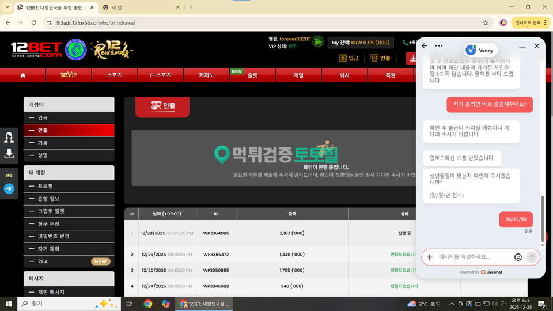Select 프로필 in the account sidebar
This screenshot has height=311, width=553.
pyautogui.click(x=46, y=186)
